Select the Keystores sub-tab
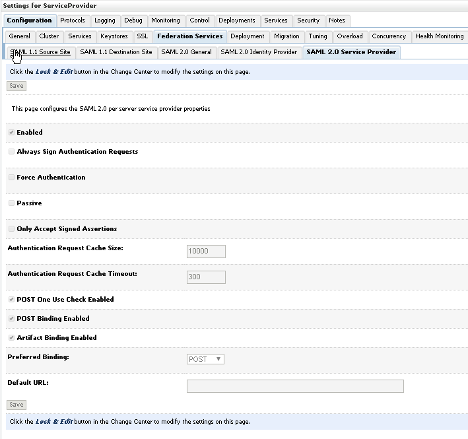 pyautogui.click(x=115, y=36)
